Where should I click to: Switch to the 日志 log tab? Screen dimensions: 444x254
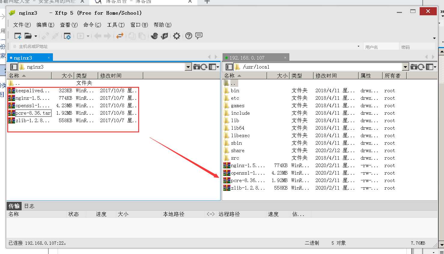coord(29,206)
